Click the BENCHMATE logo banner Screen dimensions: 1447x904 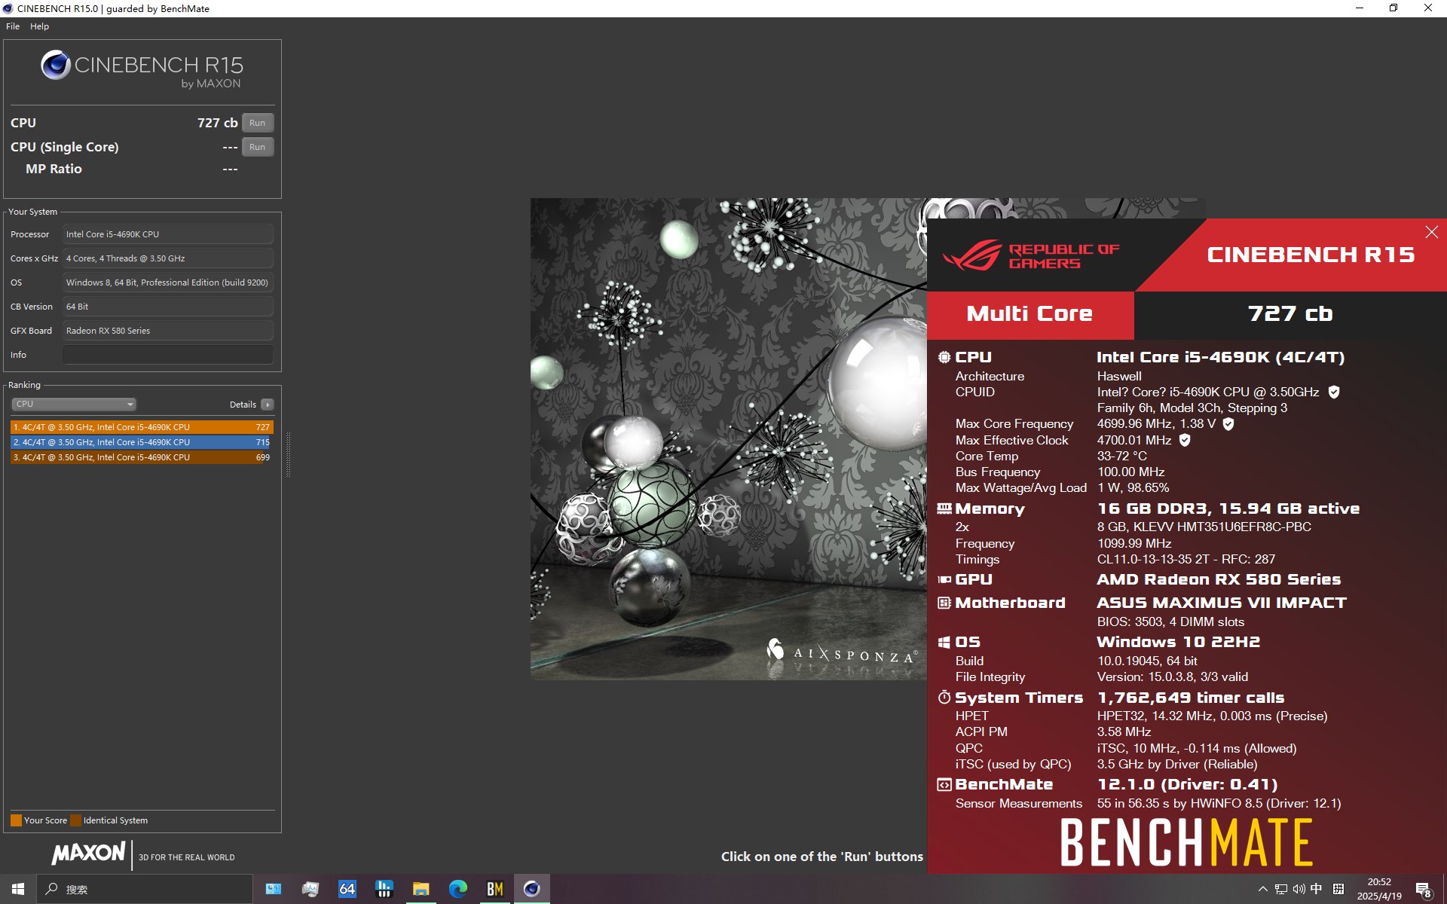tap(1186, 842)
